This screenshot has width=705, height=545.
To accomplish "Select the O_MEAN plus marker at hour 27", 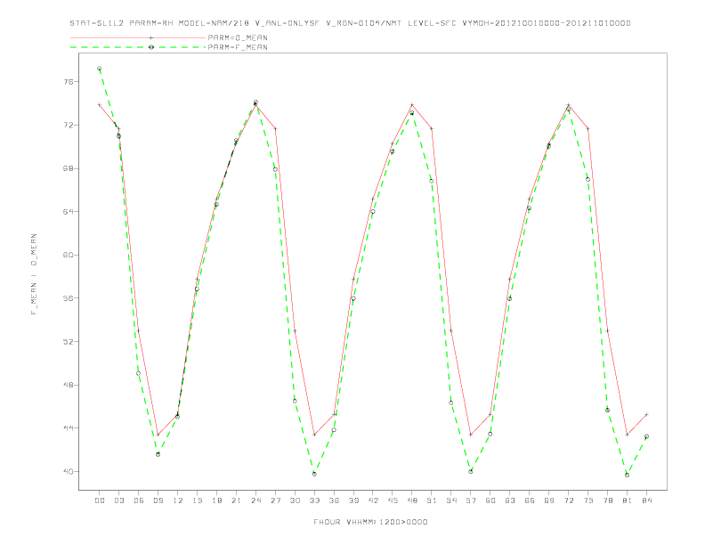I will [x=275, y=129].
